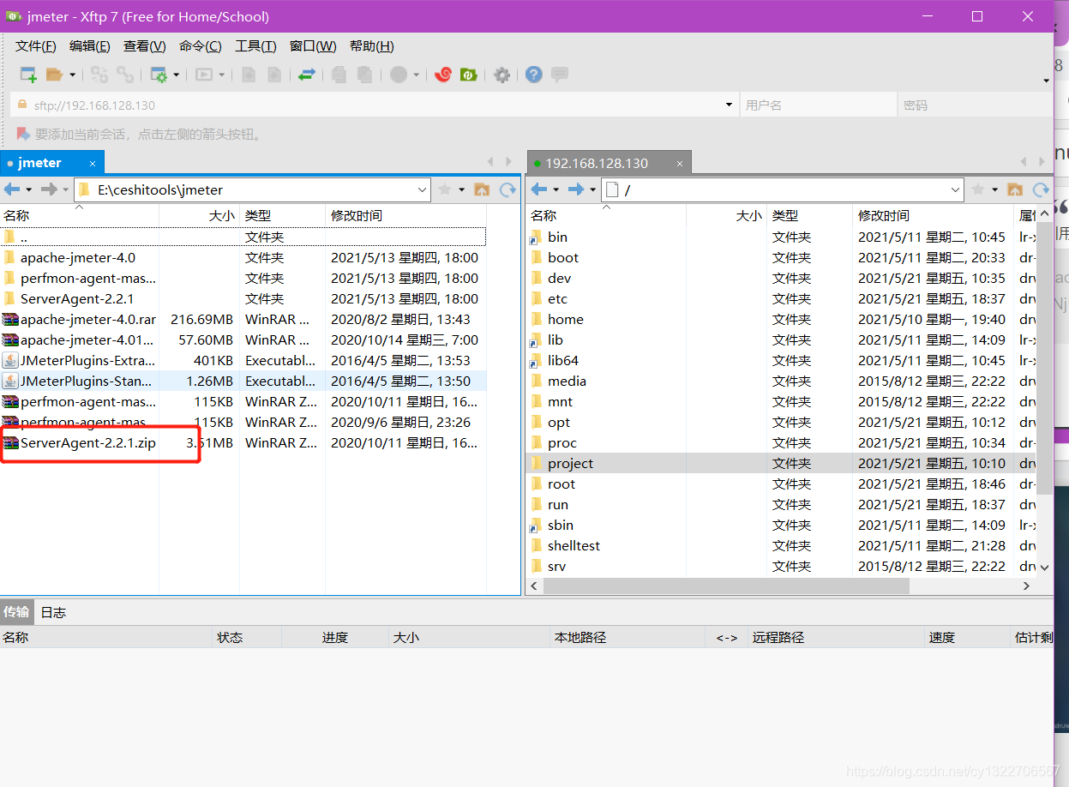1069x787 pixels.
Task: Click the remote pane bookmark star icon
Action: 978,189
